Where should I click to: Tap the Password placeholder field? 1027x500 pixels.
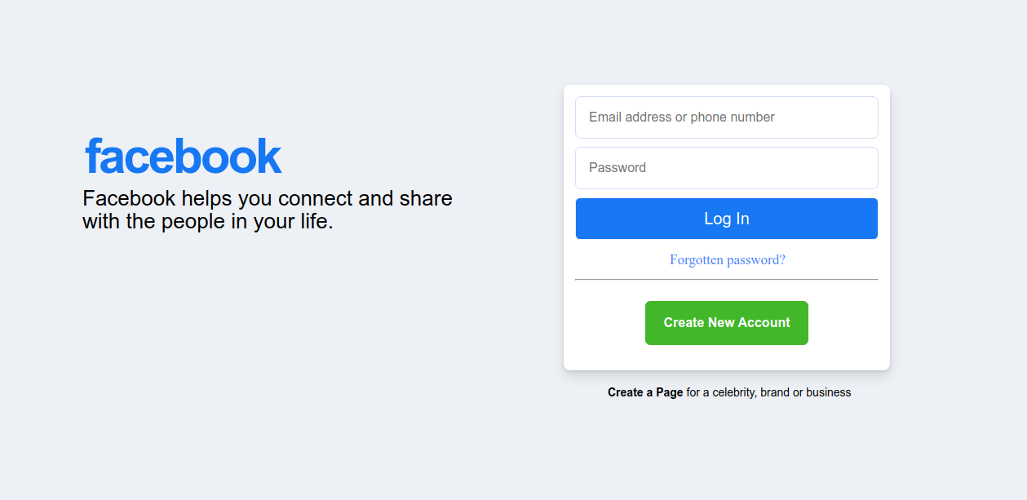click(x=726, y=167)
